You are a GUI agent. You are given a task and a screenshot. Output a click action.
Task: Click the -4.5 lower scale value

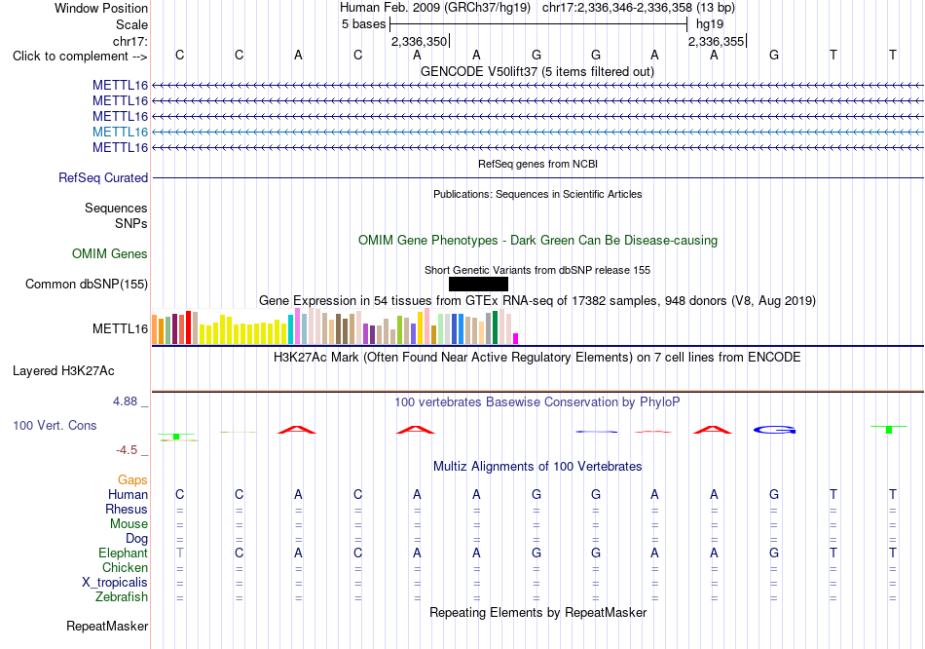(127, 450)
